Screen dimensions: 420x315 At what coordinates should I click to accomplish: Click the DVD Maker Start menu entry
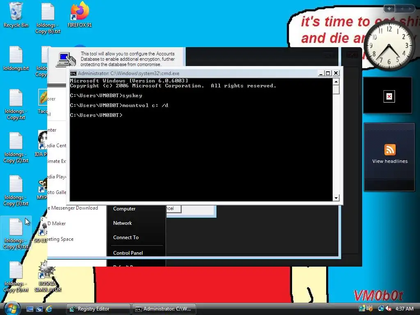56,224
